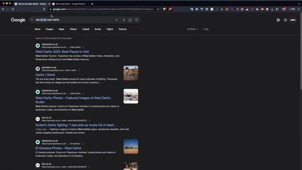Open 'Sudan's Darfur fighting' BBC article

coord(76,125)
